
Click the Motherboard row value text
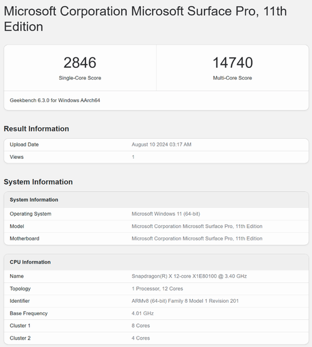[x=197, y=239]
